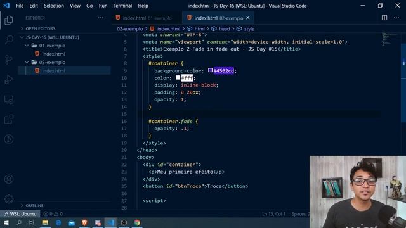The height and width of the screenshot is (228, 406).
Task: Expand the OUTLINE section
Action: coord(34,205)
